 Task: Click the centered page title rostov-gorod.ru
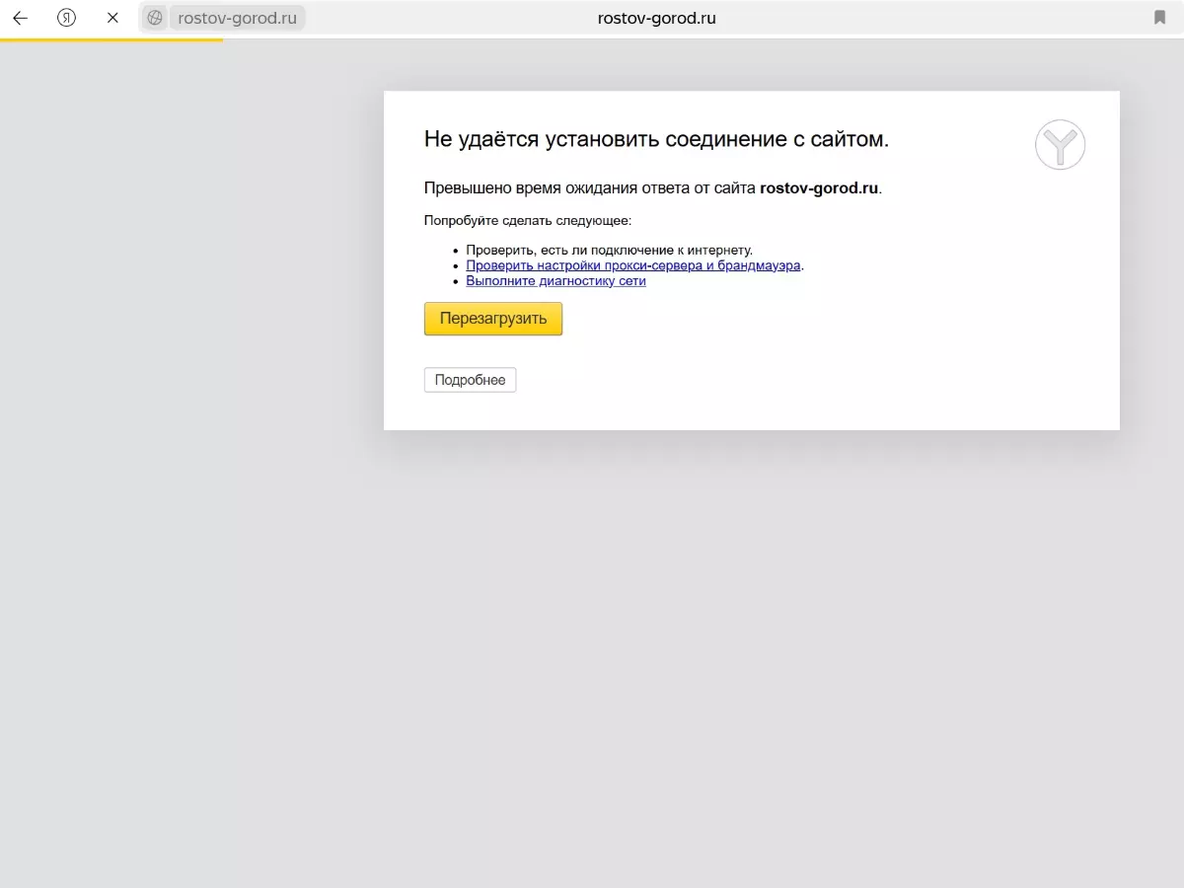pos(656,18)
